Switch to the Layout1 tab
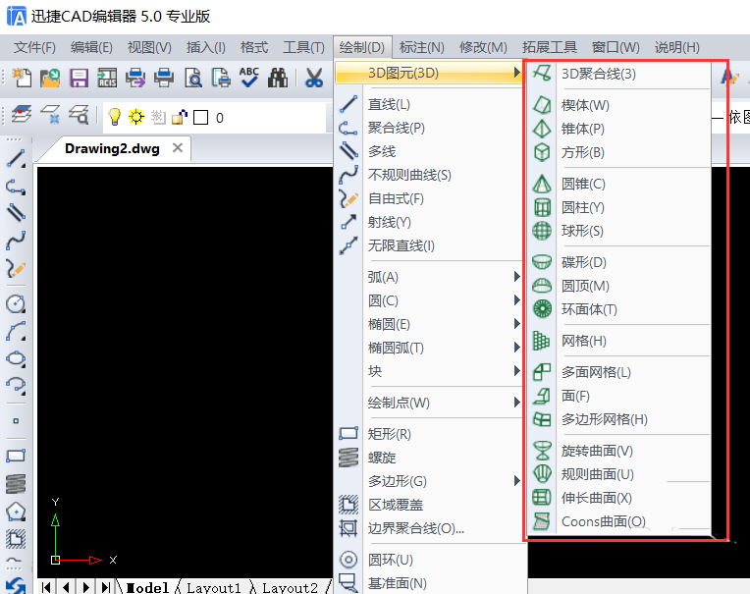Screen dimensions: 750x594 coord(214,587)
